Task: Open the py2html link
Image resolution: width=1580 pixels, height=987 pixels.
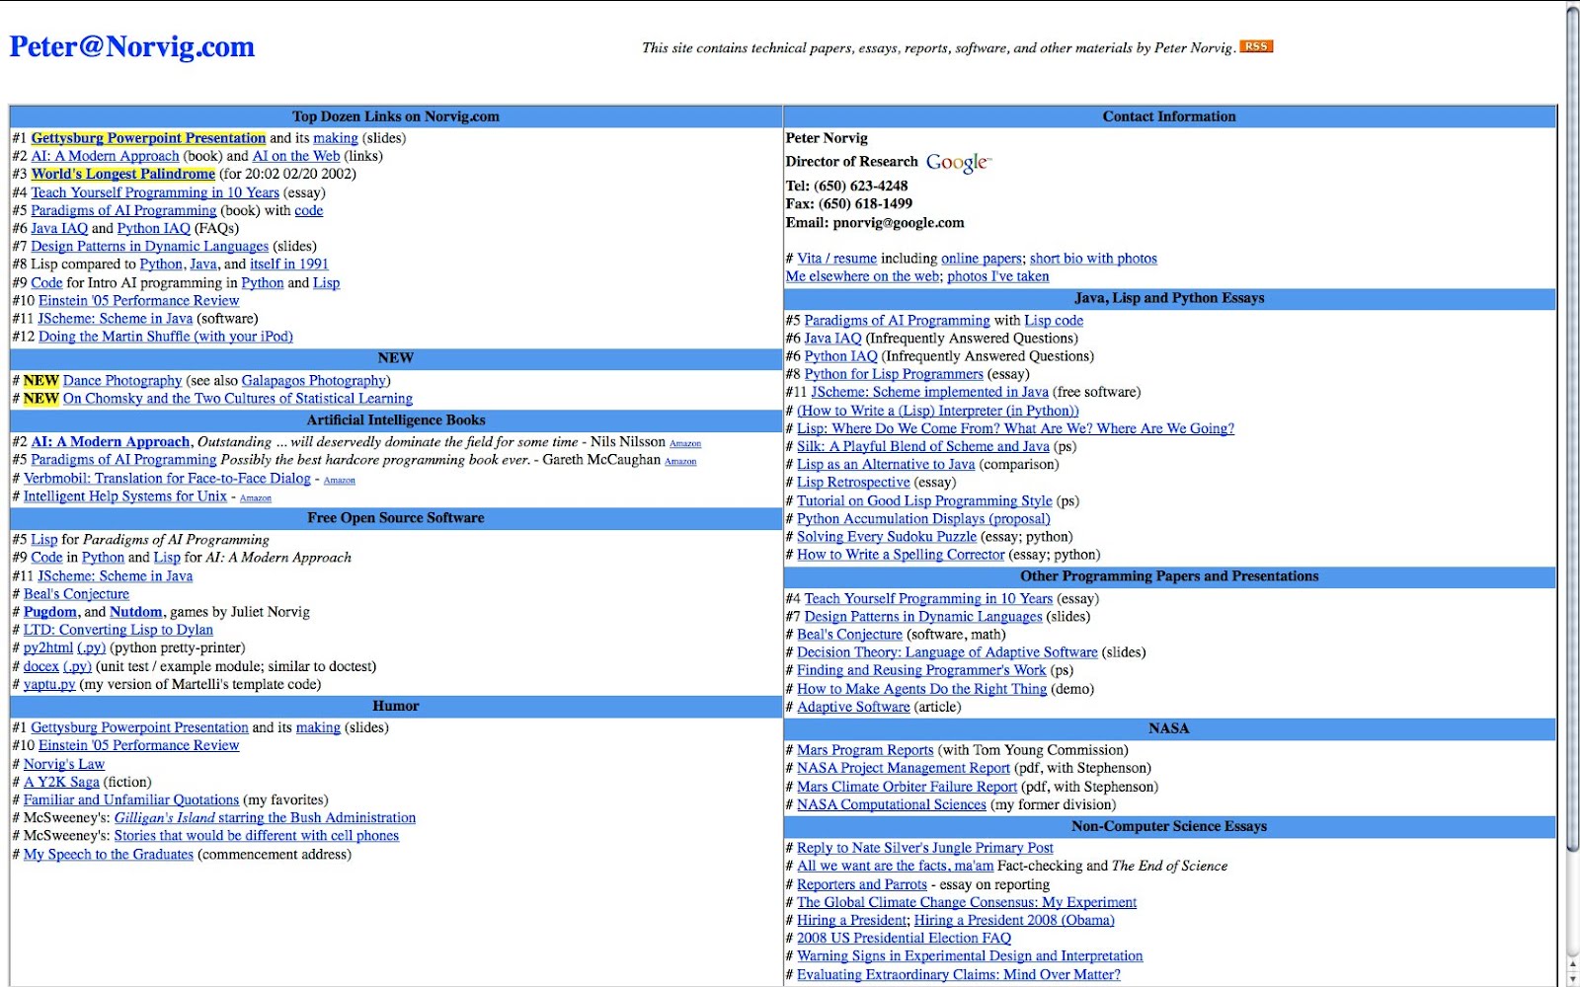Action: [x=48, y=648]
